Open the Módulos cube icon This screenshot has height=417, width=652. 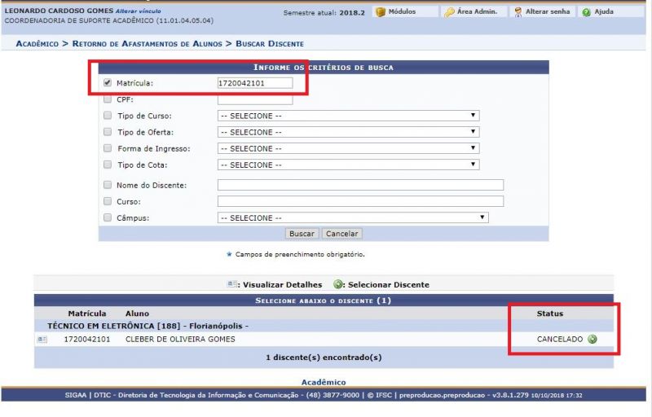pyautogui.click(x=380, y=12)
